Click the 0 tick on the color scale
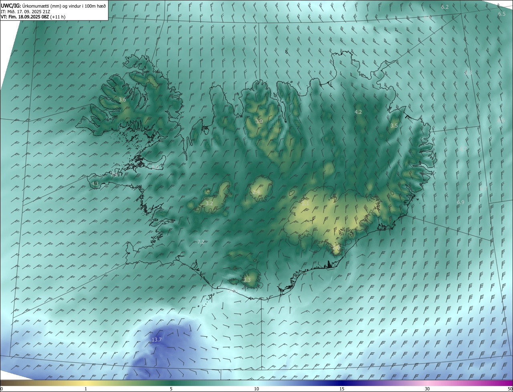Screen dimensions: 513x392 (x=2, y=389)
